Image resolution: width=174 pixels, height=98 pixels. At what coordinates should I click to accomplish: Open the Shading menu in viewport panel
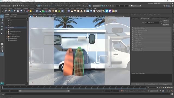pos(35,15)
